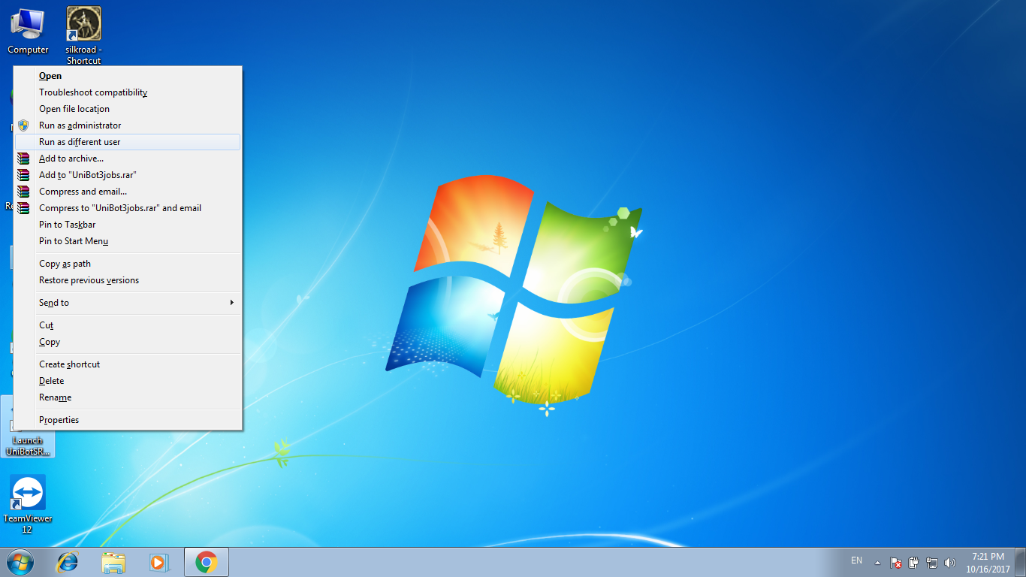
Task: Click the shield icon beside Run as administrator
Action: pyautogui.click(x=23, y=125)
